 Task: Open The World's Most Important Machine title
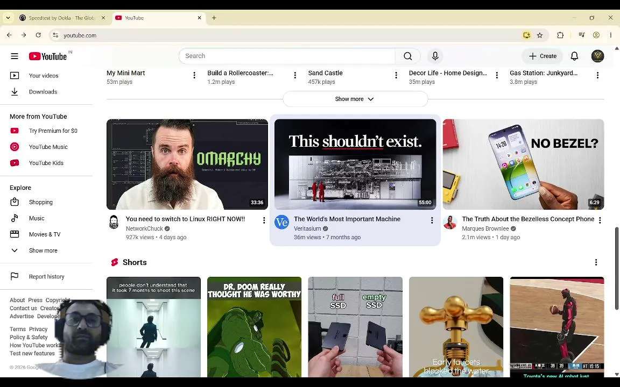pos(347,219)
